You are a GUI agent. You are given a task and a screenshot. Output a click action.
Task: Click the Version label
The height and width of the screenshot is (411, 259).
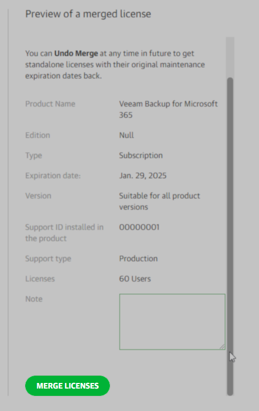[x=38, y=196]
